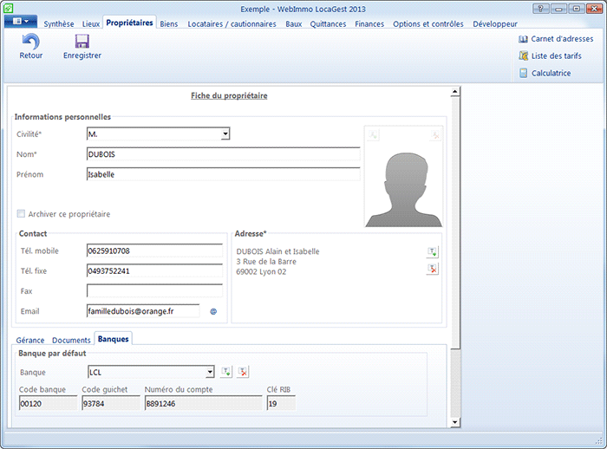
Task: Open the Quittances ribbon tab
Action: click(329, 24)
